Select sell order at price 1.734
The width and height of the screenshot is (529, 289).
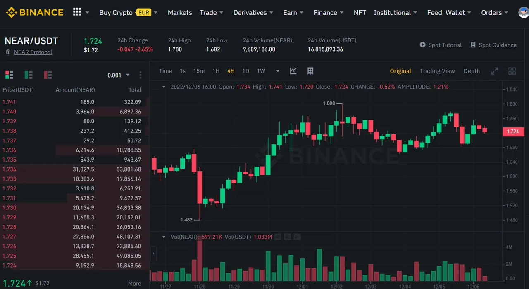[x=74, y=169]
